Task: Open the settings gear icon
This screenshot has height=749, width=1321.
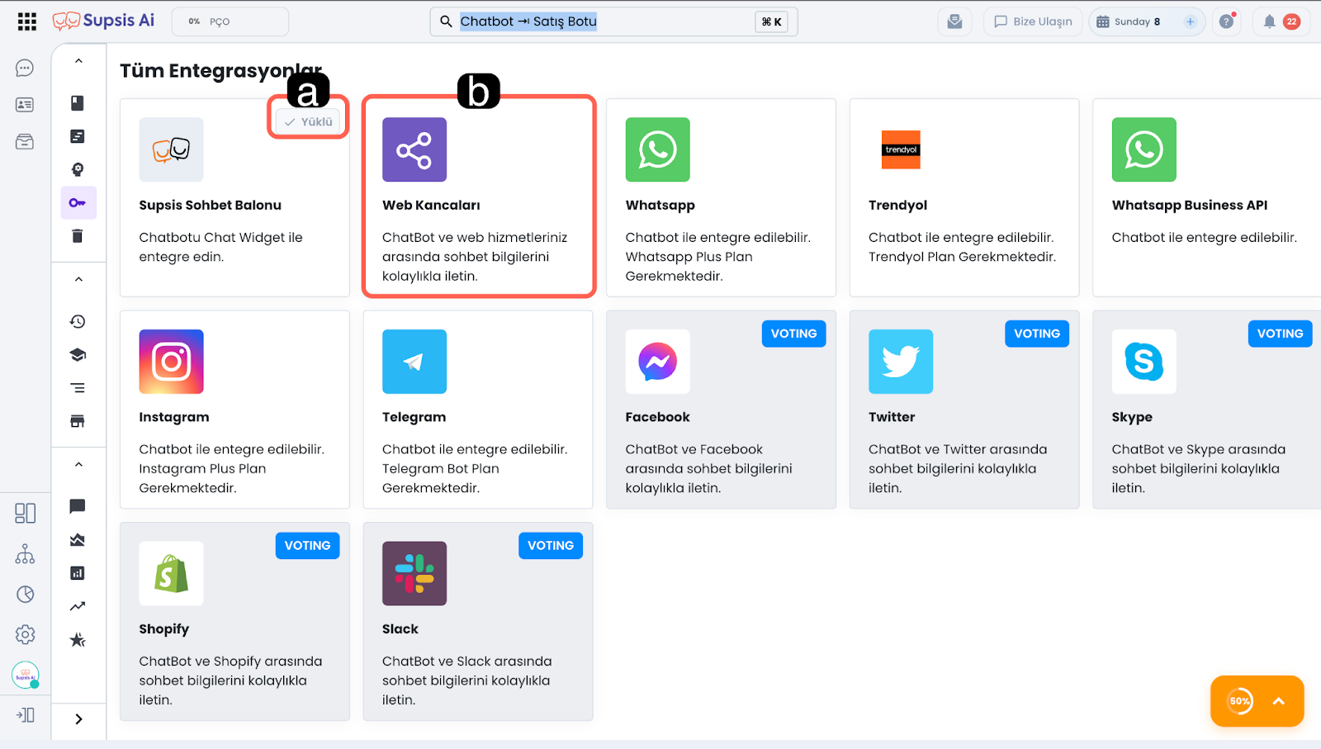Action: (25, 634)
